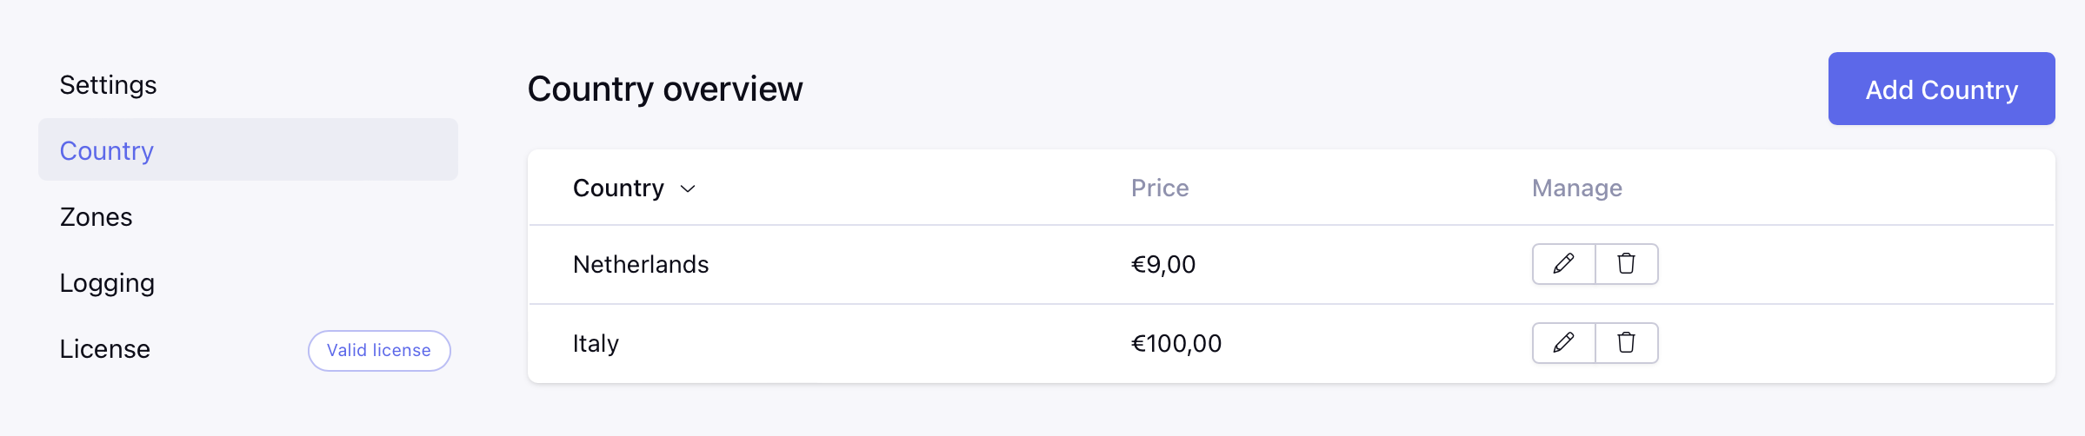Sort table by Country column header
This screenshot has height=436, width=2085.
point(618,188)
